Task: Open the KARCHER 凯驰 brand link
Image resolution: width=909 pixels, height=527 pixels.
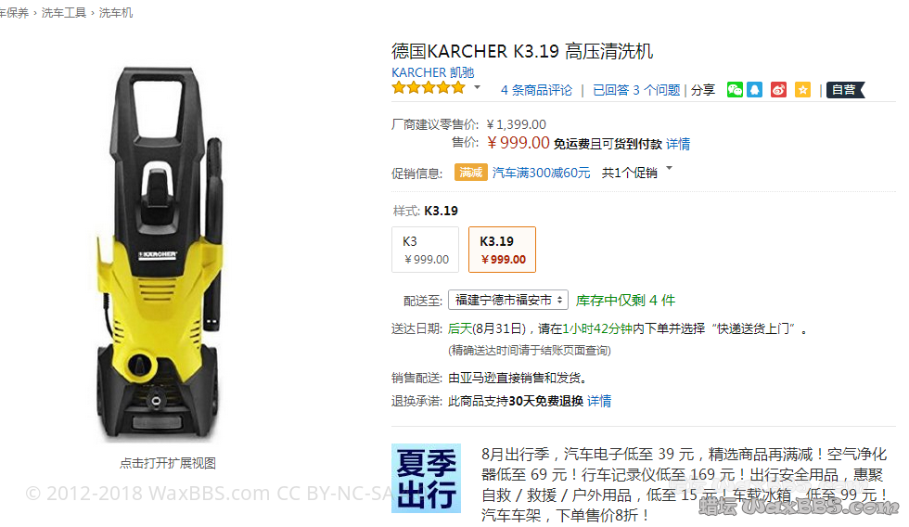Action: 433,72
